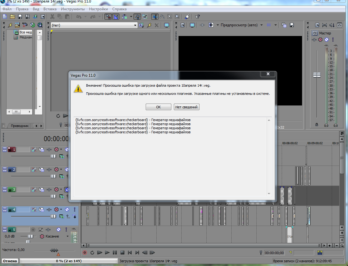This screenshot has width=348, height=266.
Task: Click the Dim Output speaker icon in mixer
Action: [x=332, y=25]
